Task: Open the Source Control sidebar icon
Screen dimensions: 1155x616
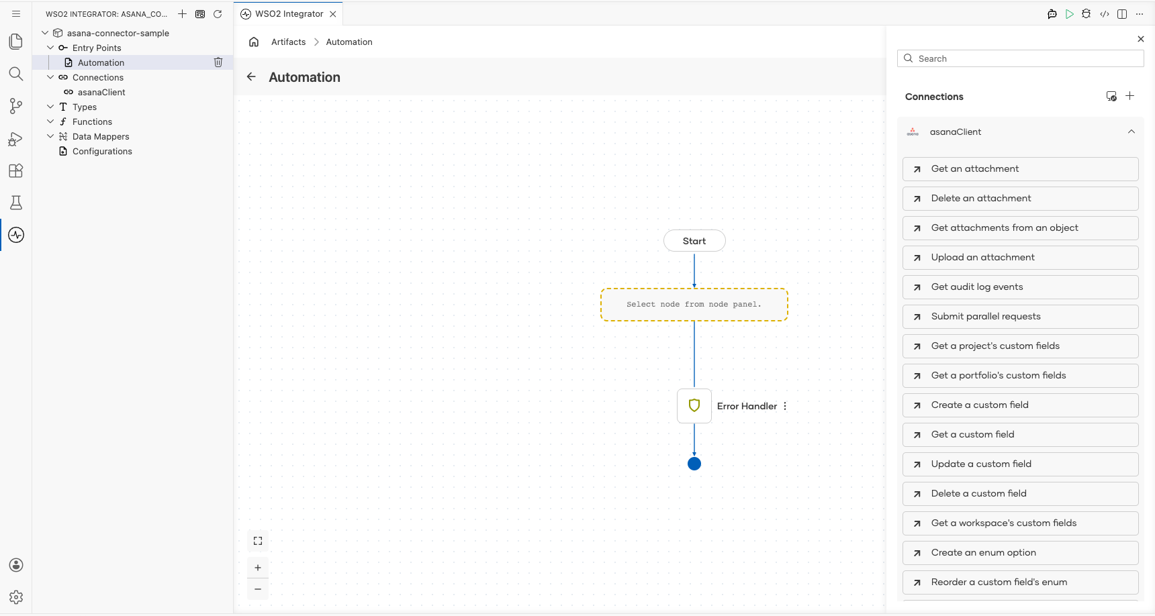Action: click(16, 105)
